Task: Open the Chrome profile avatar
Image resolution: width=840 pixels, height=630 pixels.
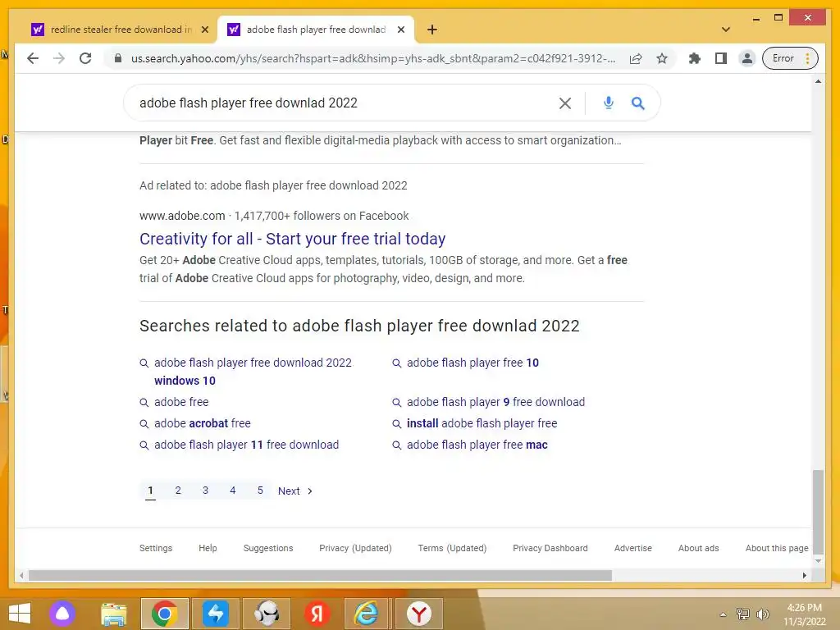Action: (x=746, y=58)
